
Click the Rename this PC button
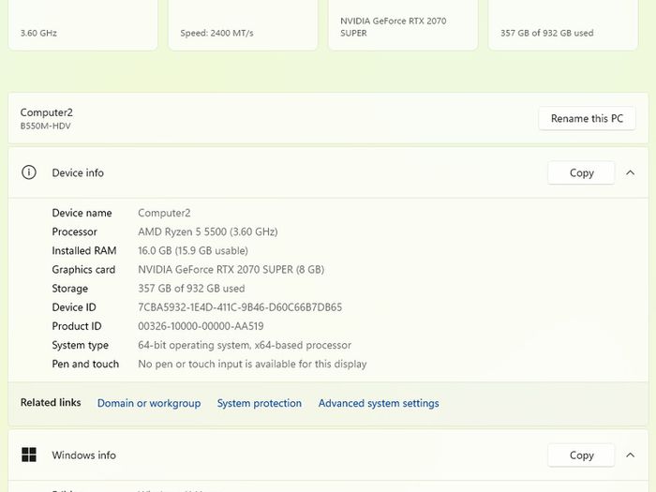tap(587, 118)
